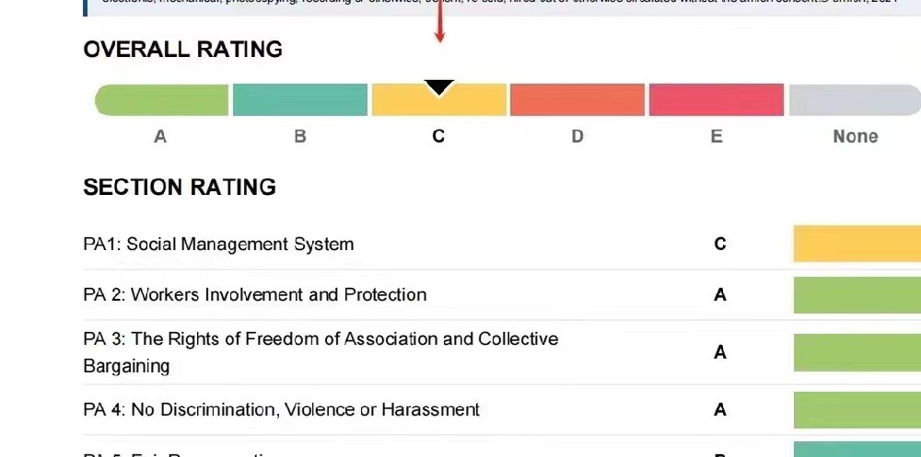The image size is (921, 457).
Task: Click the black triangle rating marker
Action: 438,87
